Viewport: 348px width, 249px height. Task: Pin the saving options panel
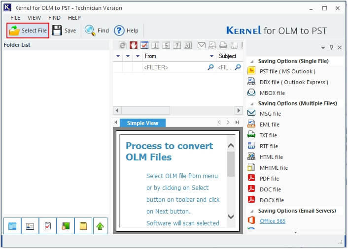(331, 47)
